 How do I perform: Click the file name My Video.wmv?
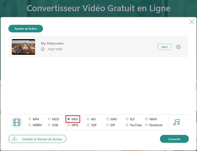click(52, 43)
